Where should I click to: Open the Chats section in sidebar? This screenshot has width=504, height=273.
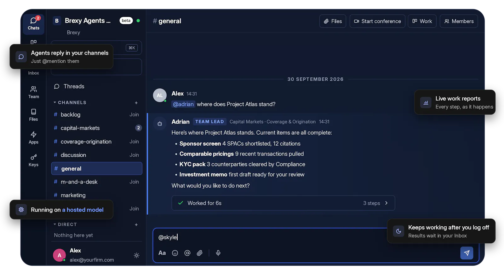(33, 24)
